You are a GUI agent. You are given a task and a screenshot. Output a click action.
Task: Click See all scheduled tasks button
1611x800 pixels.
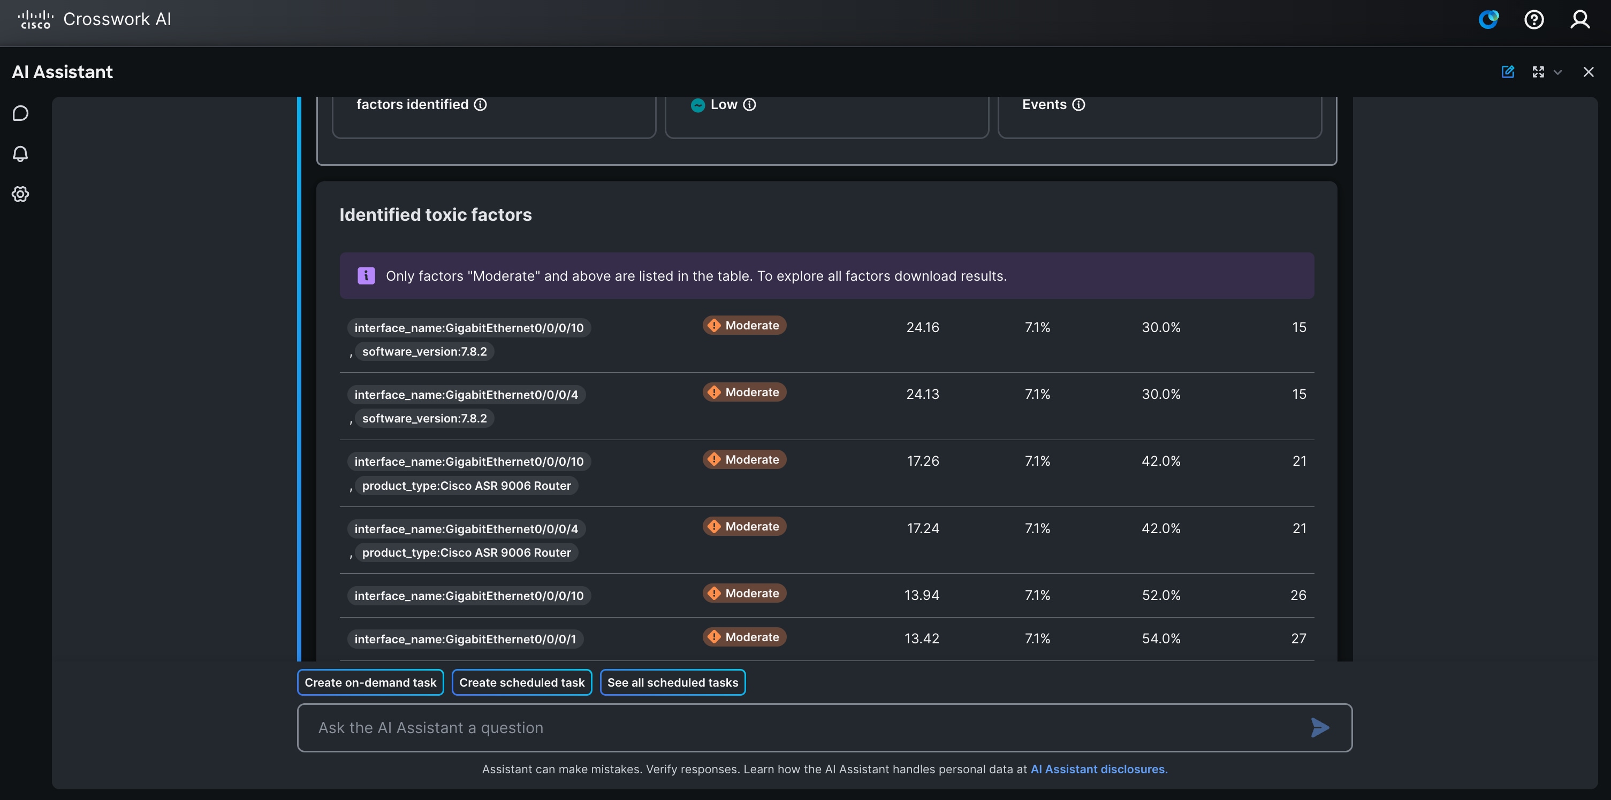point(672,682)
